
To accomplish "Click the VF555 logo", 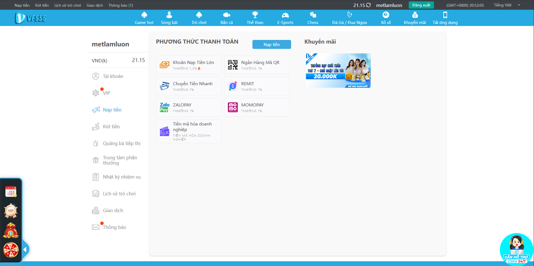I will 30,18.
